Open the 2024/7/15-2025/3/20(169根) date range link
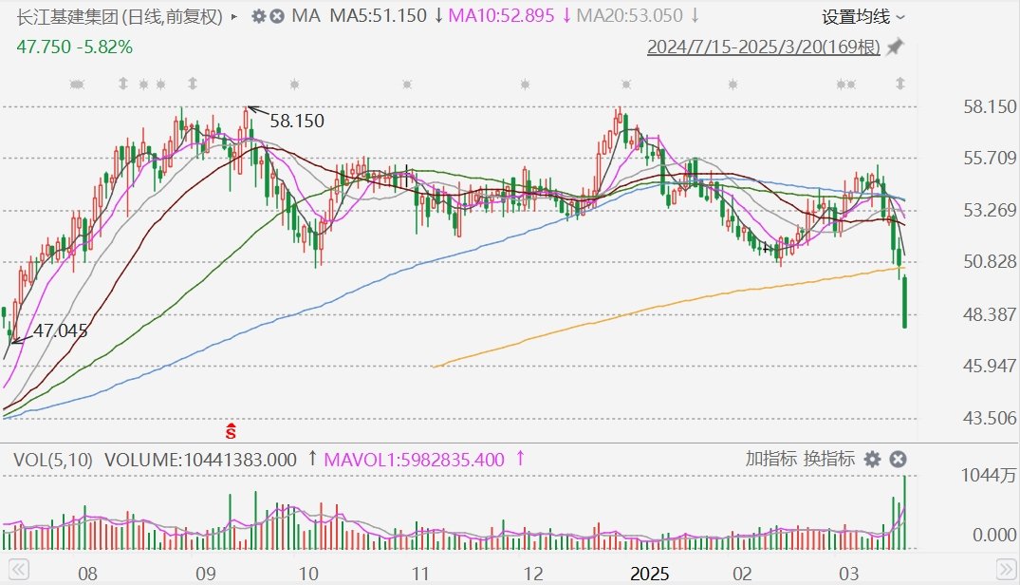 763,47
